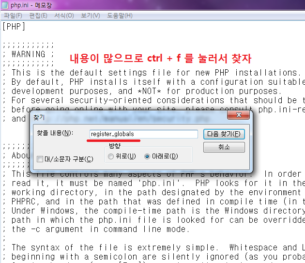Screen dimensions: 305x263
Task: Click the line 'Under Windows, the compile-time path'
Action: [x=153, y=210]
